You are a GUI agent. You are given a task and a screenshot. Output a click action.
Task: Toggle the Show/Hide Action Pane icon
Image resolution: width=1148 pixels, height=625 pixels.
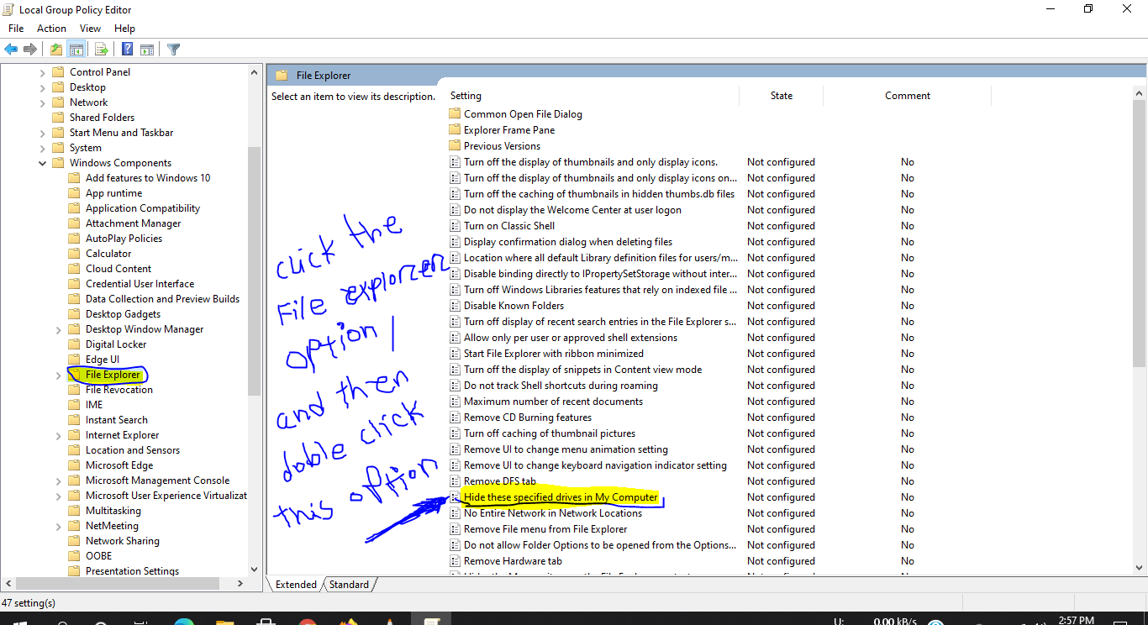(x=147, y=50)
